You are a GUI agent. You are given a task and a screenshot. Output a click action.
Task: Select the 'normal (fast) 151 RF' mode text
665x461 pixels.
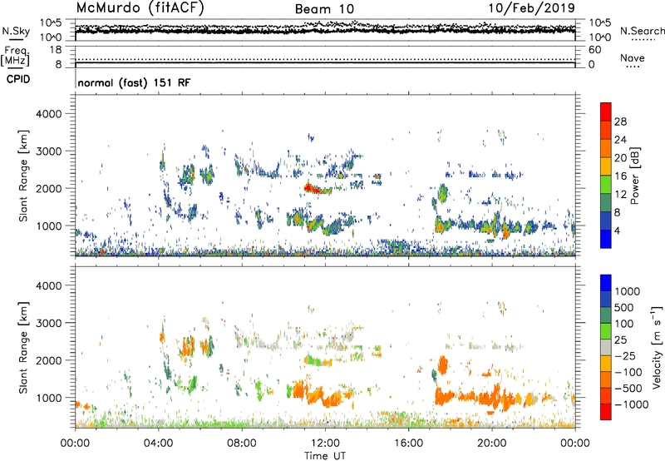134,82
